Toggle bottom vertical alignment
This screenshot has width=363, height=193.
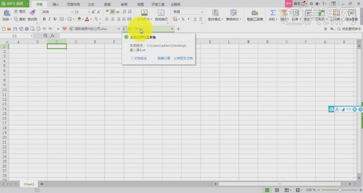pyautogui.click(x=118, y=12)
